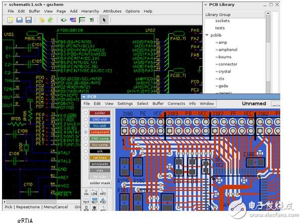Select the ~crystal library entry
303x223 pixels.
tap(223, 71)
